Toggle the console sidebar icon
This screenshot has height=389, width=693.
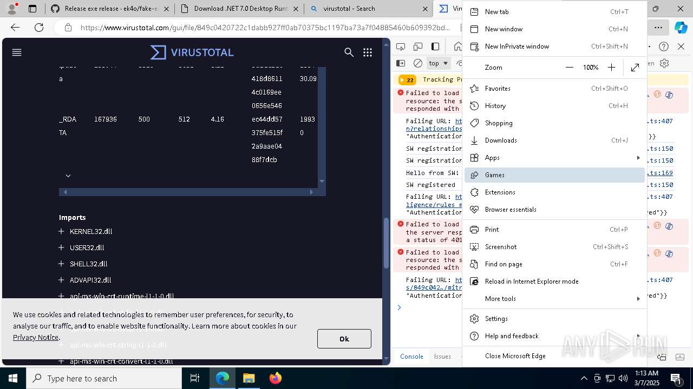[401, 63]
